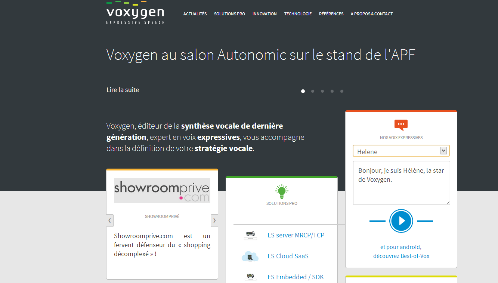Image resolution: width=498 pixels, height=283 pixels.
Task: Play the expressive voice sample
Action: 401,221
